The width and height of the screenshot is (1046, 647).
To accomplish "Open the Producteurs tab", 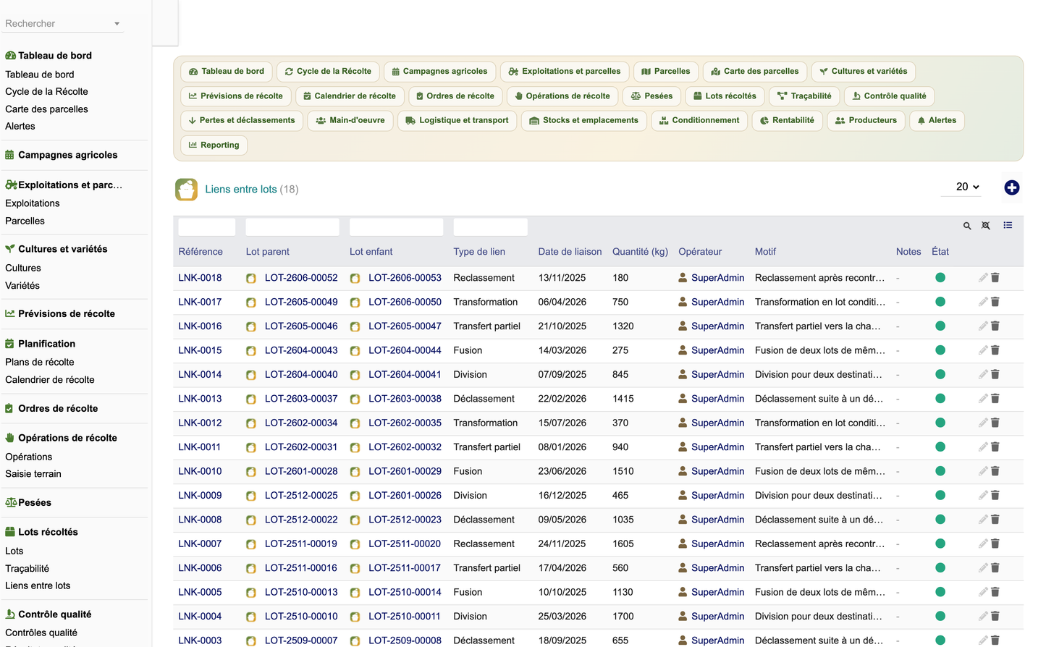I will pos(866,121).
